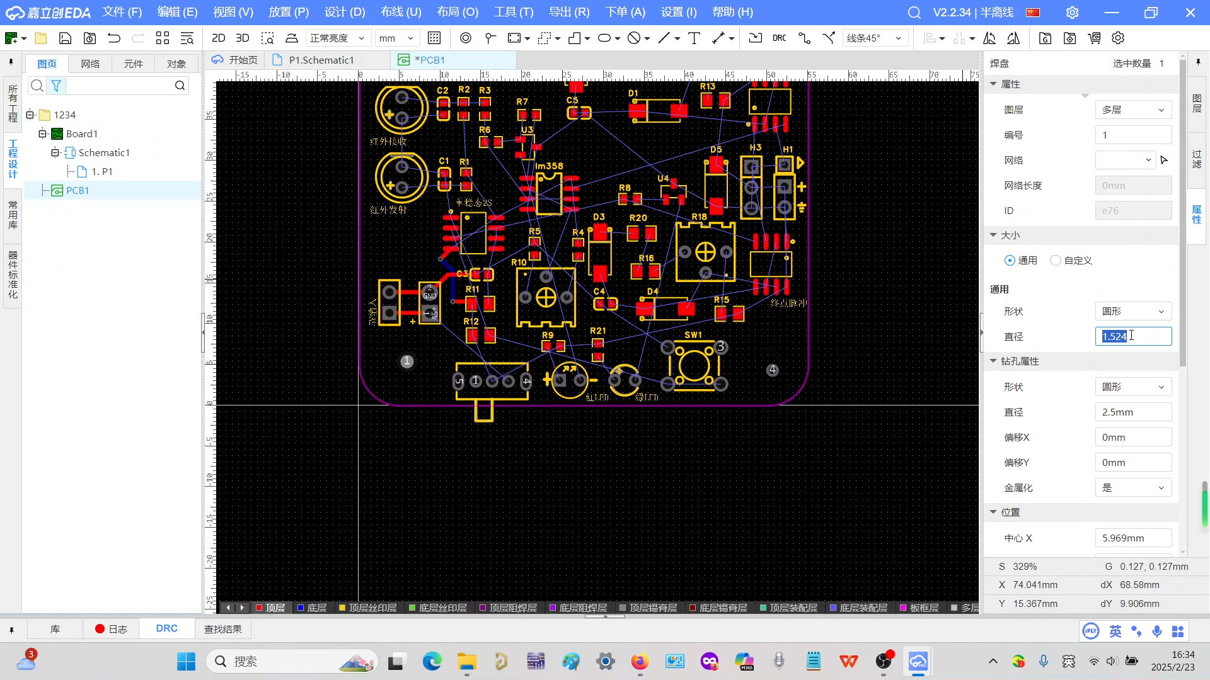
Task: Open the 图层 layer dropdown showing 多层
Action: (x=1133, y=110)
